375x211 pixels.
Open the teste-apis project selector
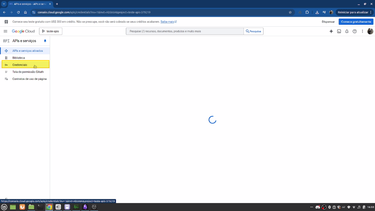(x=51, y=31)
